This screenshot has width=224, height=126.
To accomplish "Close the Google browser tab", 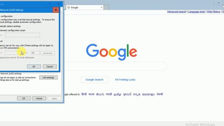I will [101, 7].
